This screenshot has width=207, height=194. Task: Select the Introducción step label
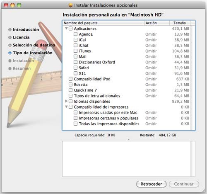coord(26,29)
